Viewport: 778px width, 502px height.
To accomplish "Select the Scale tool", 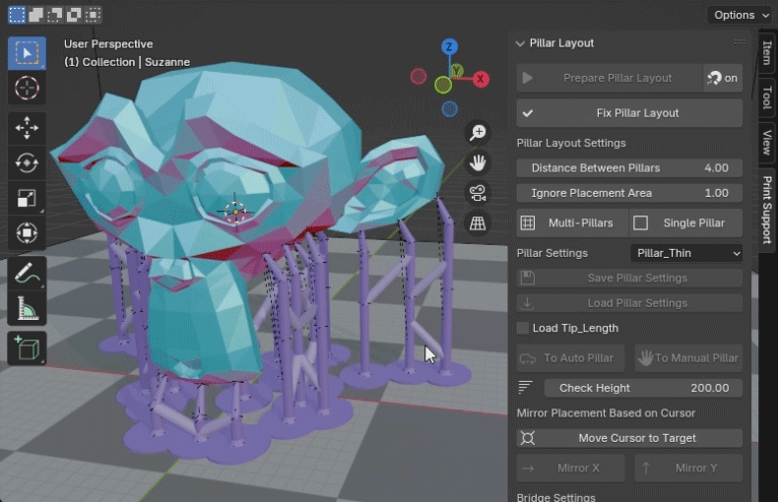I will point(27,198).
